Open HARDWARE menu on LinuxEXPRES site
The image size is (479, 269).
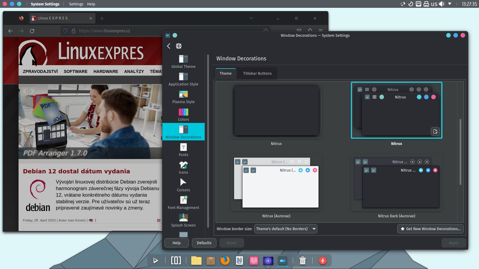pos(106,71)
